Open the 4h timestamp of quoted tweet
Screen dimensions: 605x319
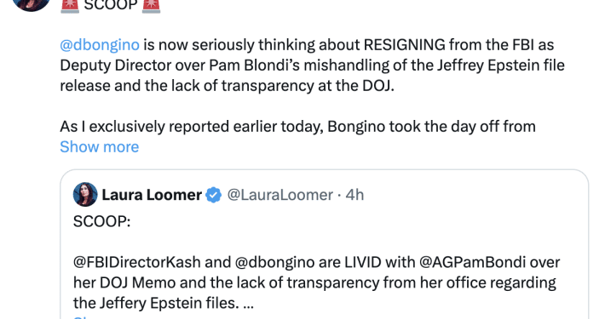point(354,195)
